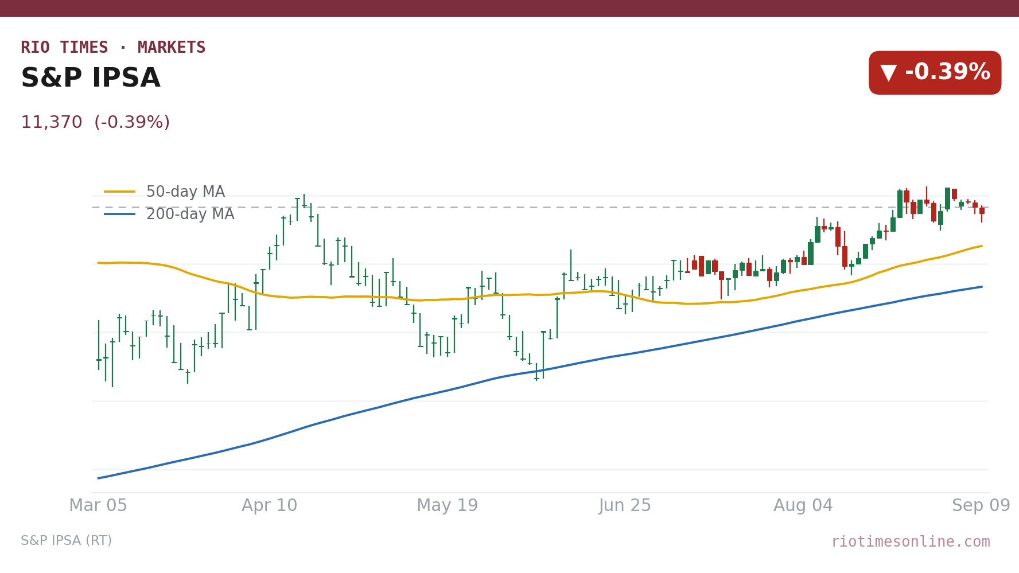Click the S&P IPSA (RT) source note

click(x=67, y=541)
